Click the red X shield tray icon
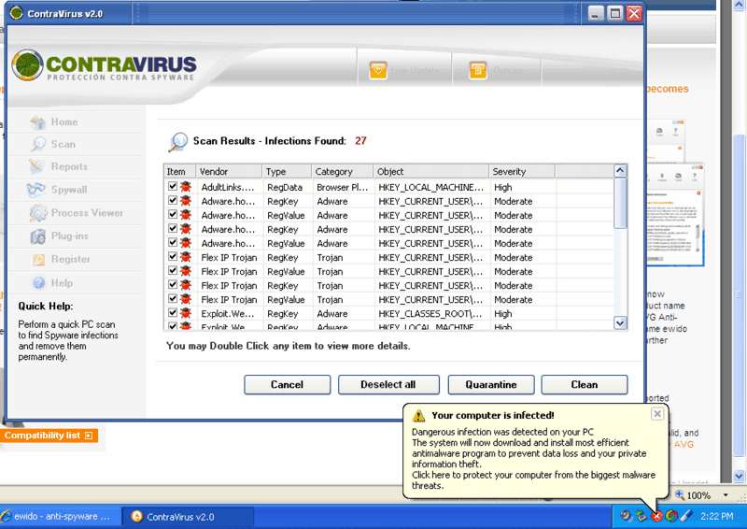 pos(657,516)
